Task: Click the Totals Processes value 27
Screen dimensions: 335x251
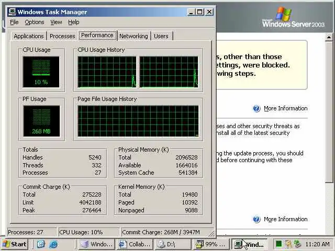Action: (98, 173)
